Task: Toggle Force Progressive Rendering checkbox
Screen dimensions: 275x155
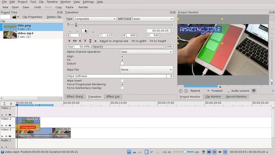Action: click(x=122, y=84)
